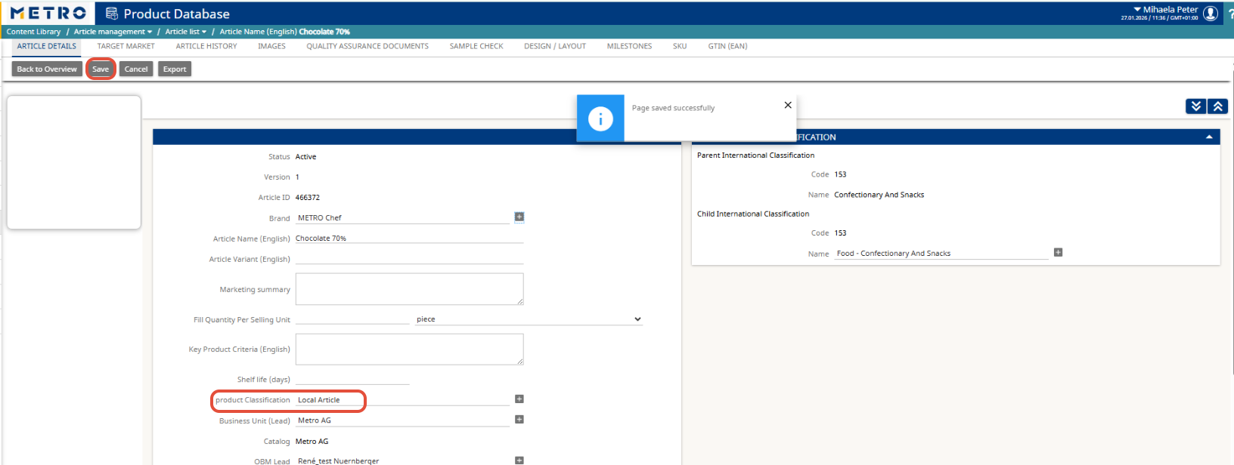Click 'Confectionary And Snacks' parent name
Viewport: 1234px width, 465px height.
(x=879, y=194)
